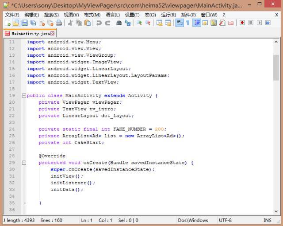Toggle synchronized horizontal scrolling
283x226 pixels.
(168, 23)
